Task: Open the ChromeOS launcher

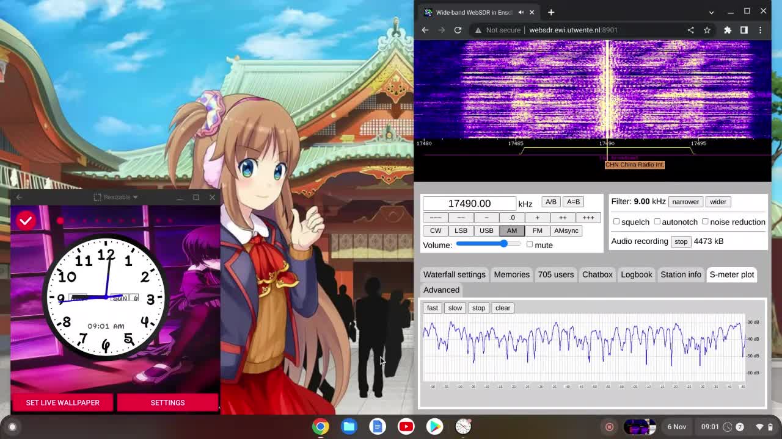Action: point(12,427)
